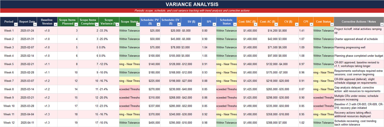Select the Week 5 period cell
Screen dimensions: 384x127
point(9,64)
